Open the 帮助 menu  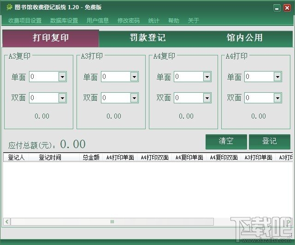[173, 20]
